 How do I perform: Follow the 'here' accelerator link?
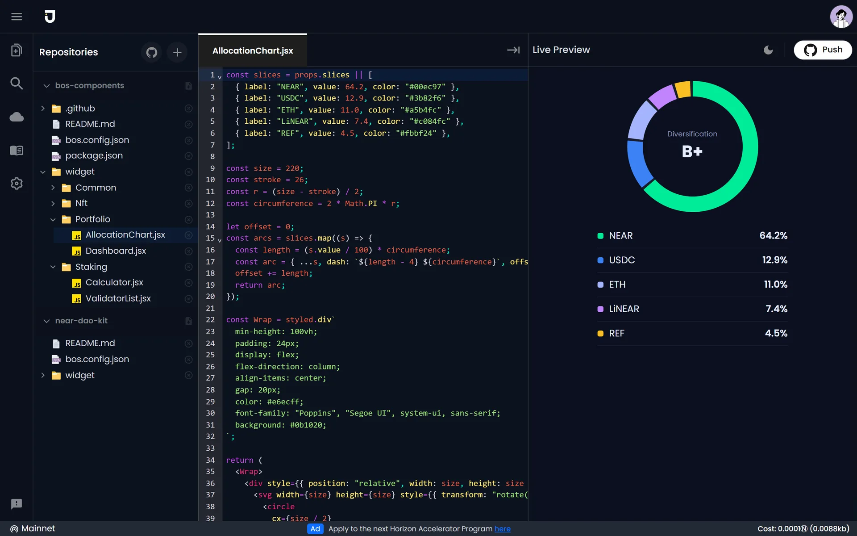(x=502, y=529)
